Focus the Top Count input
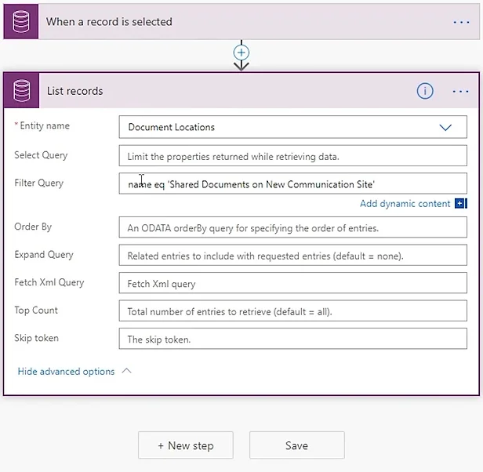 [x=292, y=310]
